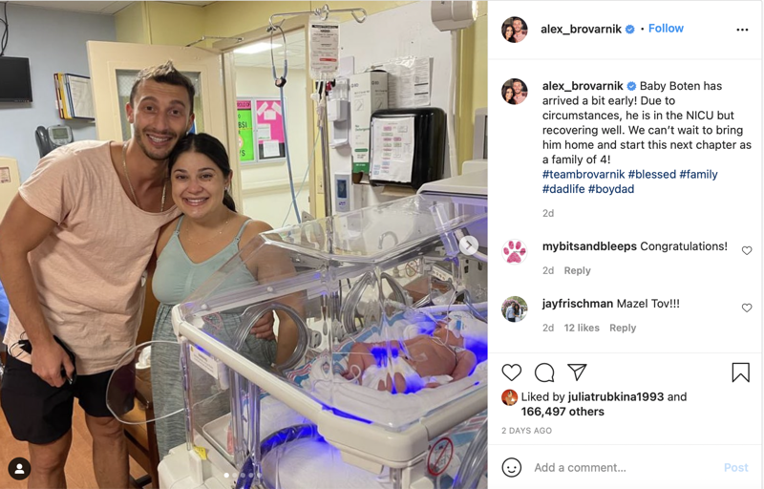The image size is (764, 489).
Task: View 166,497 others who liked
Action: (x=562, y=412)
